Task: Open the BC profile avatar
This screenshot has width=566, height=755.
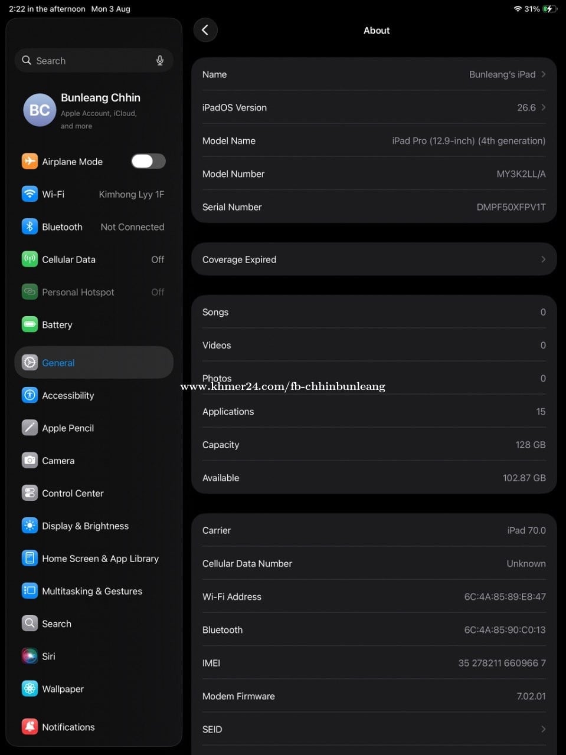Action: 40,110
